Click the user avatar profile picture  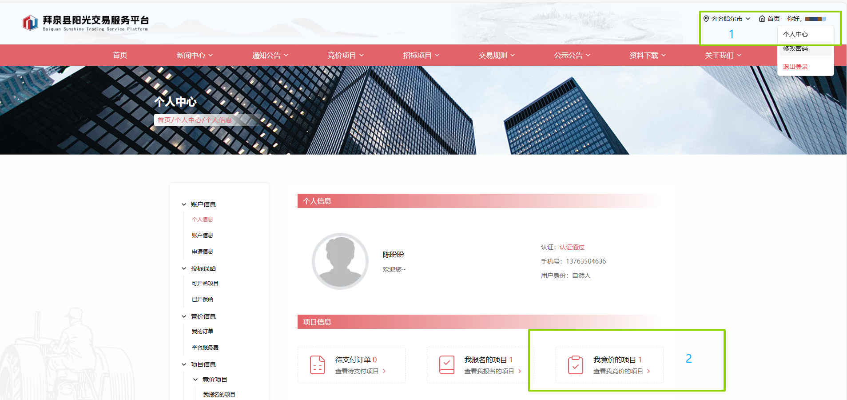click(x=340, y=261)
